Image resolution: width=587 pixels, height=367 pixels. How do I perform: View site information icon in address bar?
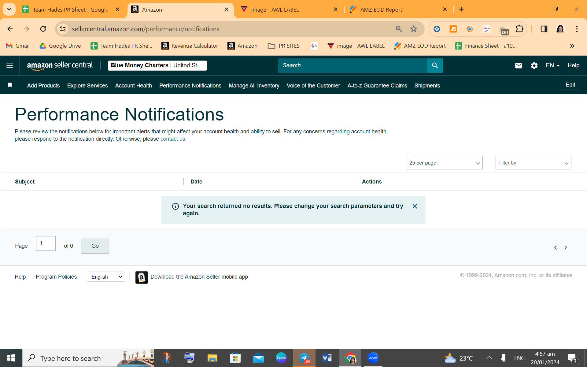[x=63, y=29]
